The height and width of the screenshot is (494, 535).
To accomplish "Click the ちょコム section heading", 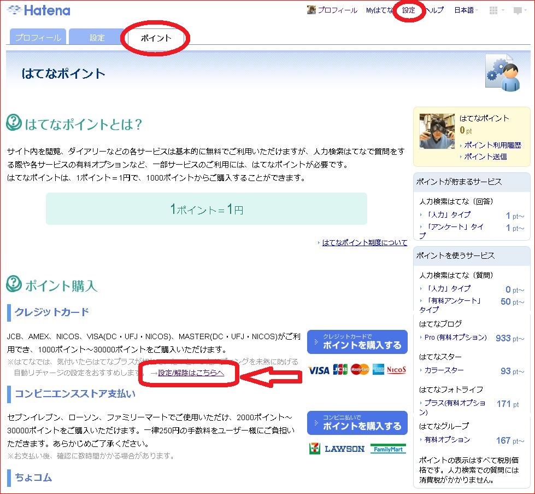I will point(33,477).
